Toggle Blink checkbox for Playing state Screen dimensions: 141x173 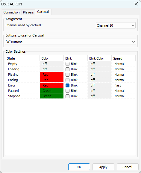coord(67,75)
